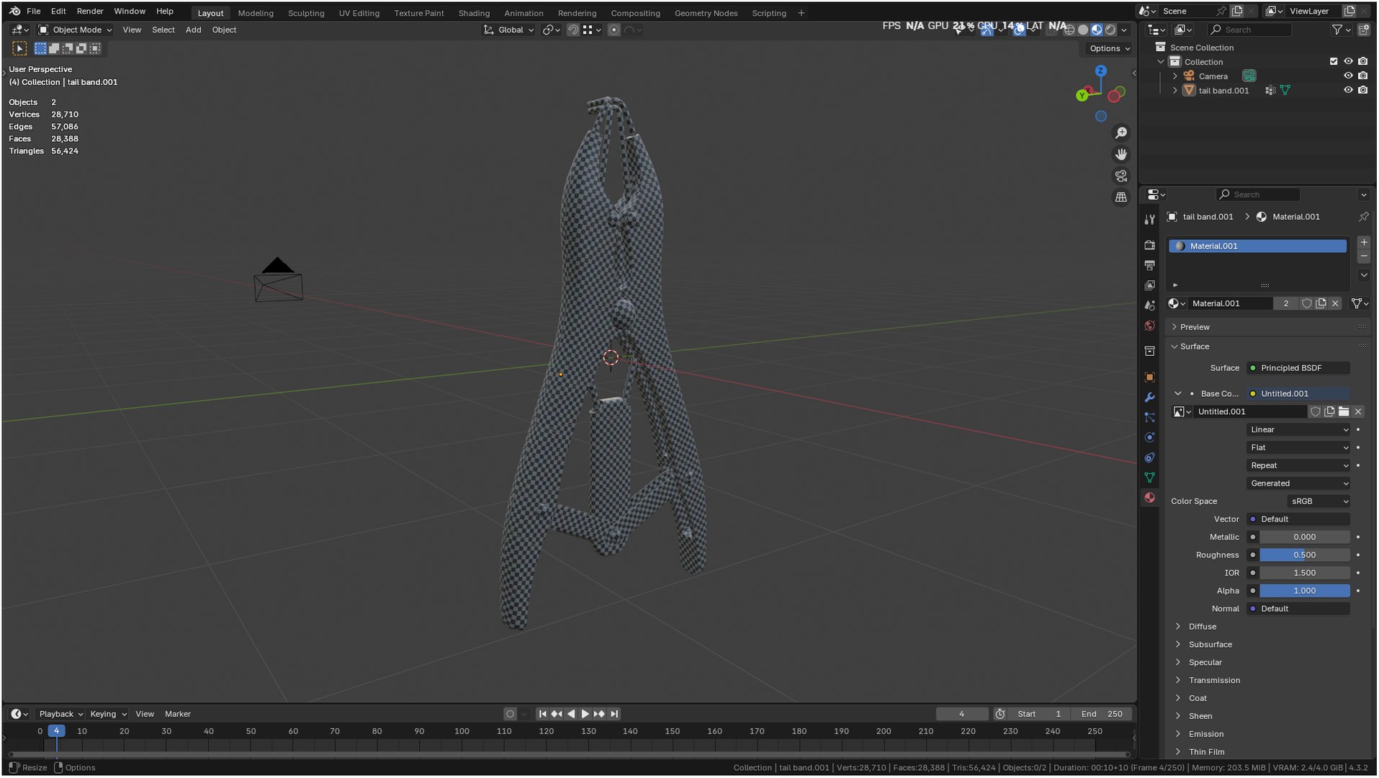
Task: Expand the Preview panel
Action: (1195, 328)
